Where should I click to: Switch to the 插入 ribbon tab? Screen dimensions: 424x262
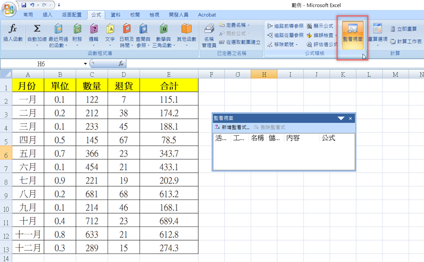(x=47, y=15)
